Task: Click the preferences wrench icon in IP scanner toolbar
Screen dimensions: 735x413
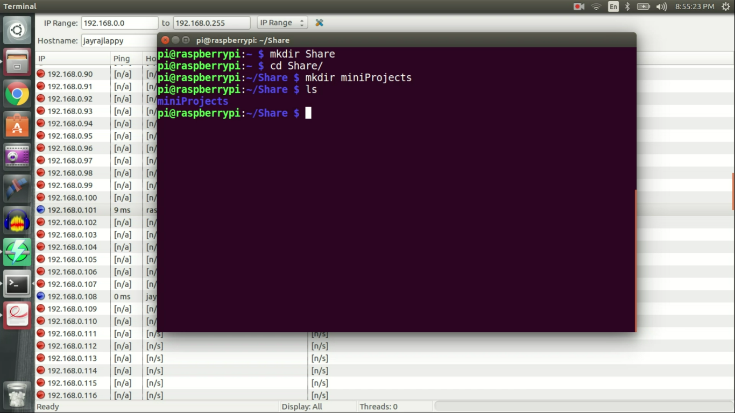Action: tap(319, 23)
